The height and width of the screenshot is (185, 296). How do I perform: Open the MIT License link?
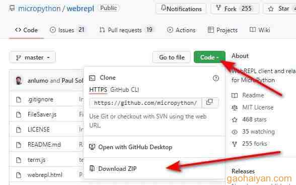coord(258,107)
